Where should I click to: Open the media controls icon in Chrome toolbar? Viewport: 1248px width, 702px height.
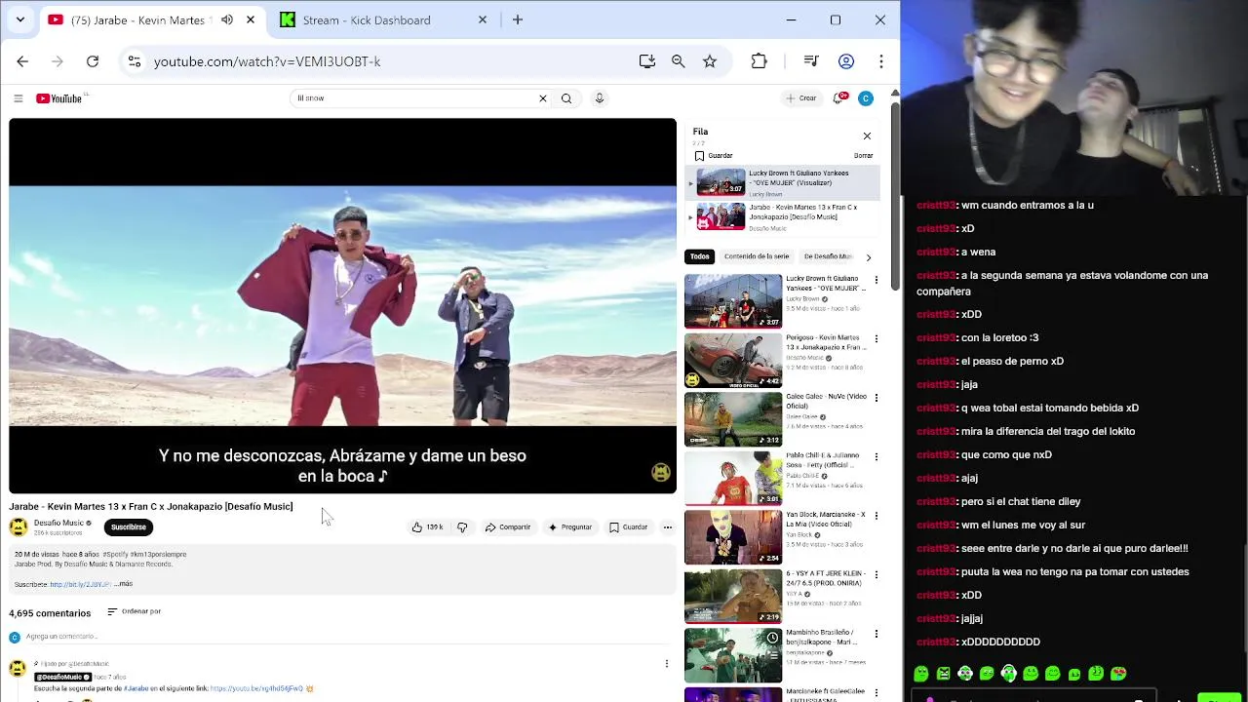tap(811, 61)
